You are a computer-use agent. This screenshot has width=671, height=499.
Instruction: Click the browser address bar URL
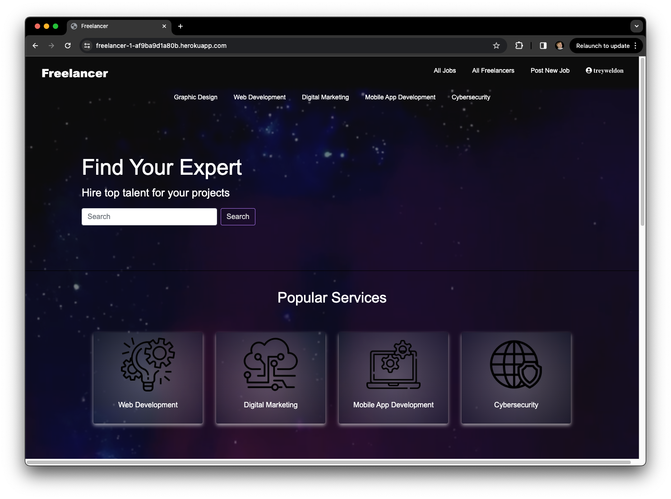pyautogui.click(x=161, y=46)
